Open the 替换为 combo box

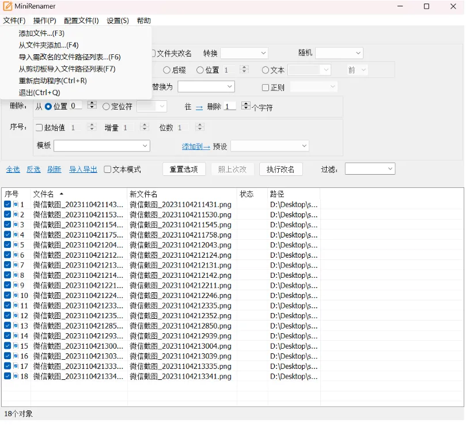206,86
